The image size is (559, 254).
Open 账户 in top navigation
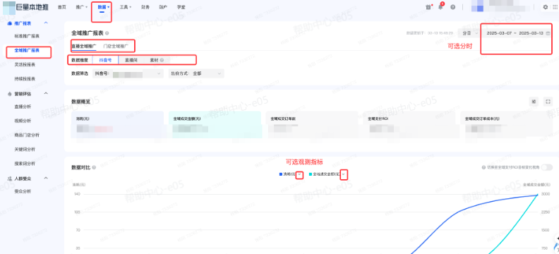pos(163,7)
